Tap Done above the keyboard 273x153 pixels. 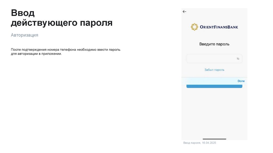click(x=241, y=81)
